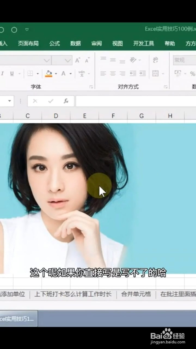Click the fill color bucket icon

pos(49,74)
